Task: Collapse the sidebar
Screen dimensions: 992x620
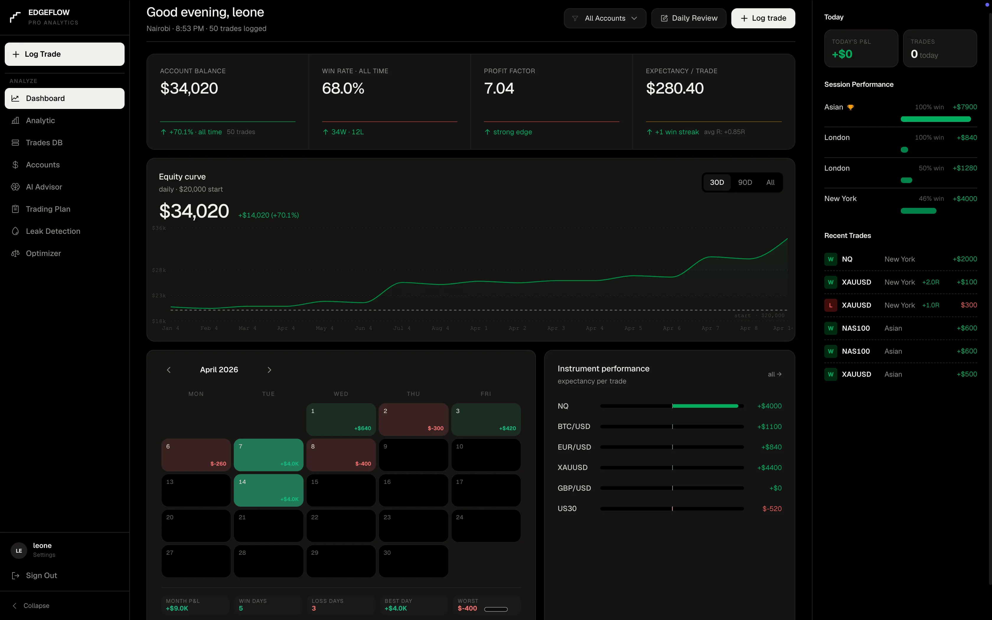Action: click(31, 606)
